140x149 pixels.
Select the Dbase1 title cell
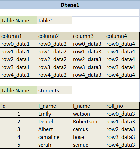[70, 5]
